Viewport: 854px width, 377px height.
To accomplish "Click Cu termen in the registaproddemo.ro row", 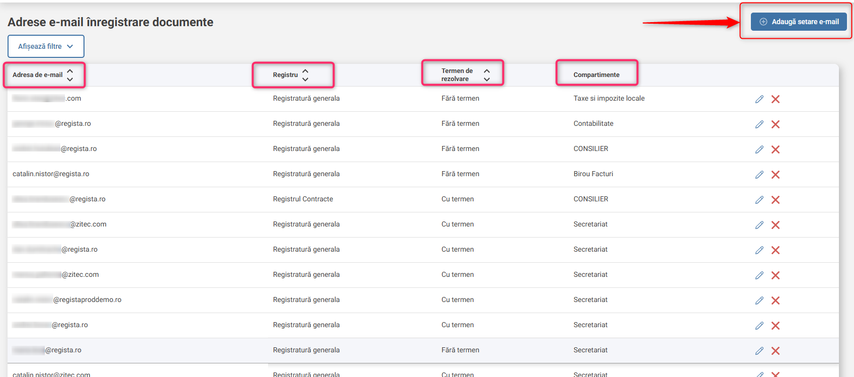I will coord(458,300).
